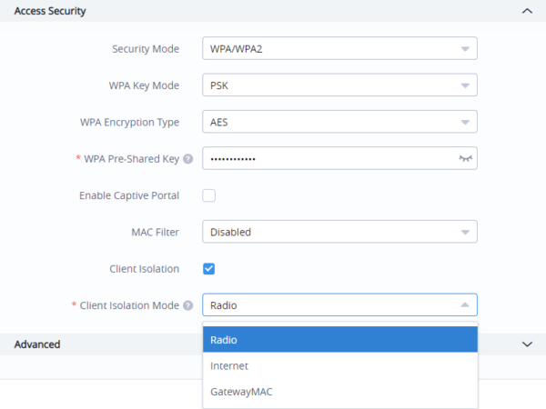Viewport: 546px width, 409px height.
Task: Open the Security Mode WPA/WPA2 dropdown
Action: click(339, 49)
